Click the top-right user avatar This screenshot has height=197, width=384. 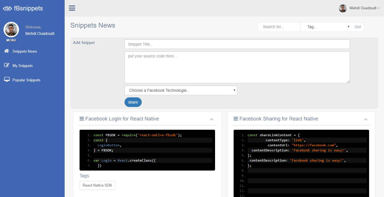pyautogui.click(x=343, y=8)
